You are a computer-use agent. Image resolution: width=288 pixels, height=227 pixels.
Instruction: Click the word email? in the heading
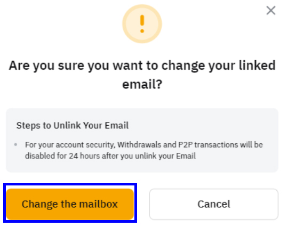click(142, 84)
